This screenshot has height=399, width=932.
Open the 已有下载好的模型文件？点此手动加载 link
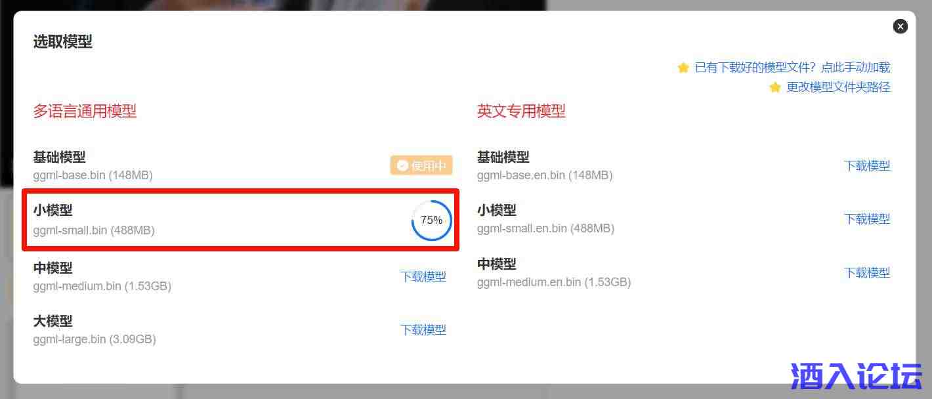tap(792, 68)
